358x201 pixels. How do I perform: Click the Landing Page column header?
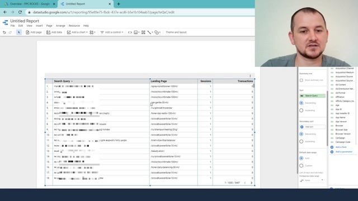(159, 81)
